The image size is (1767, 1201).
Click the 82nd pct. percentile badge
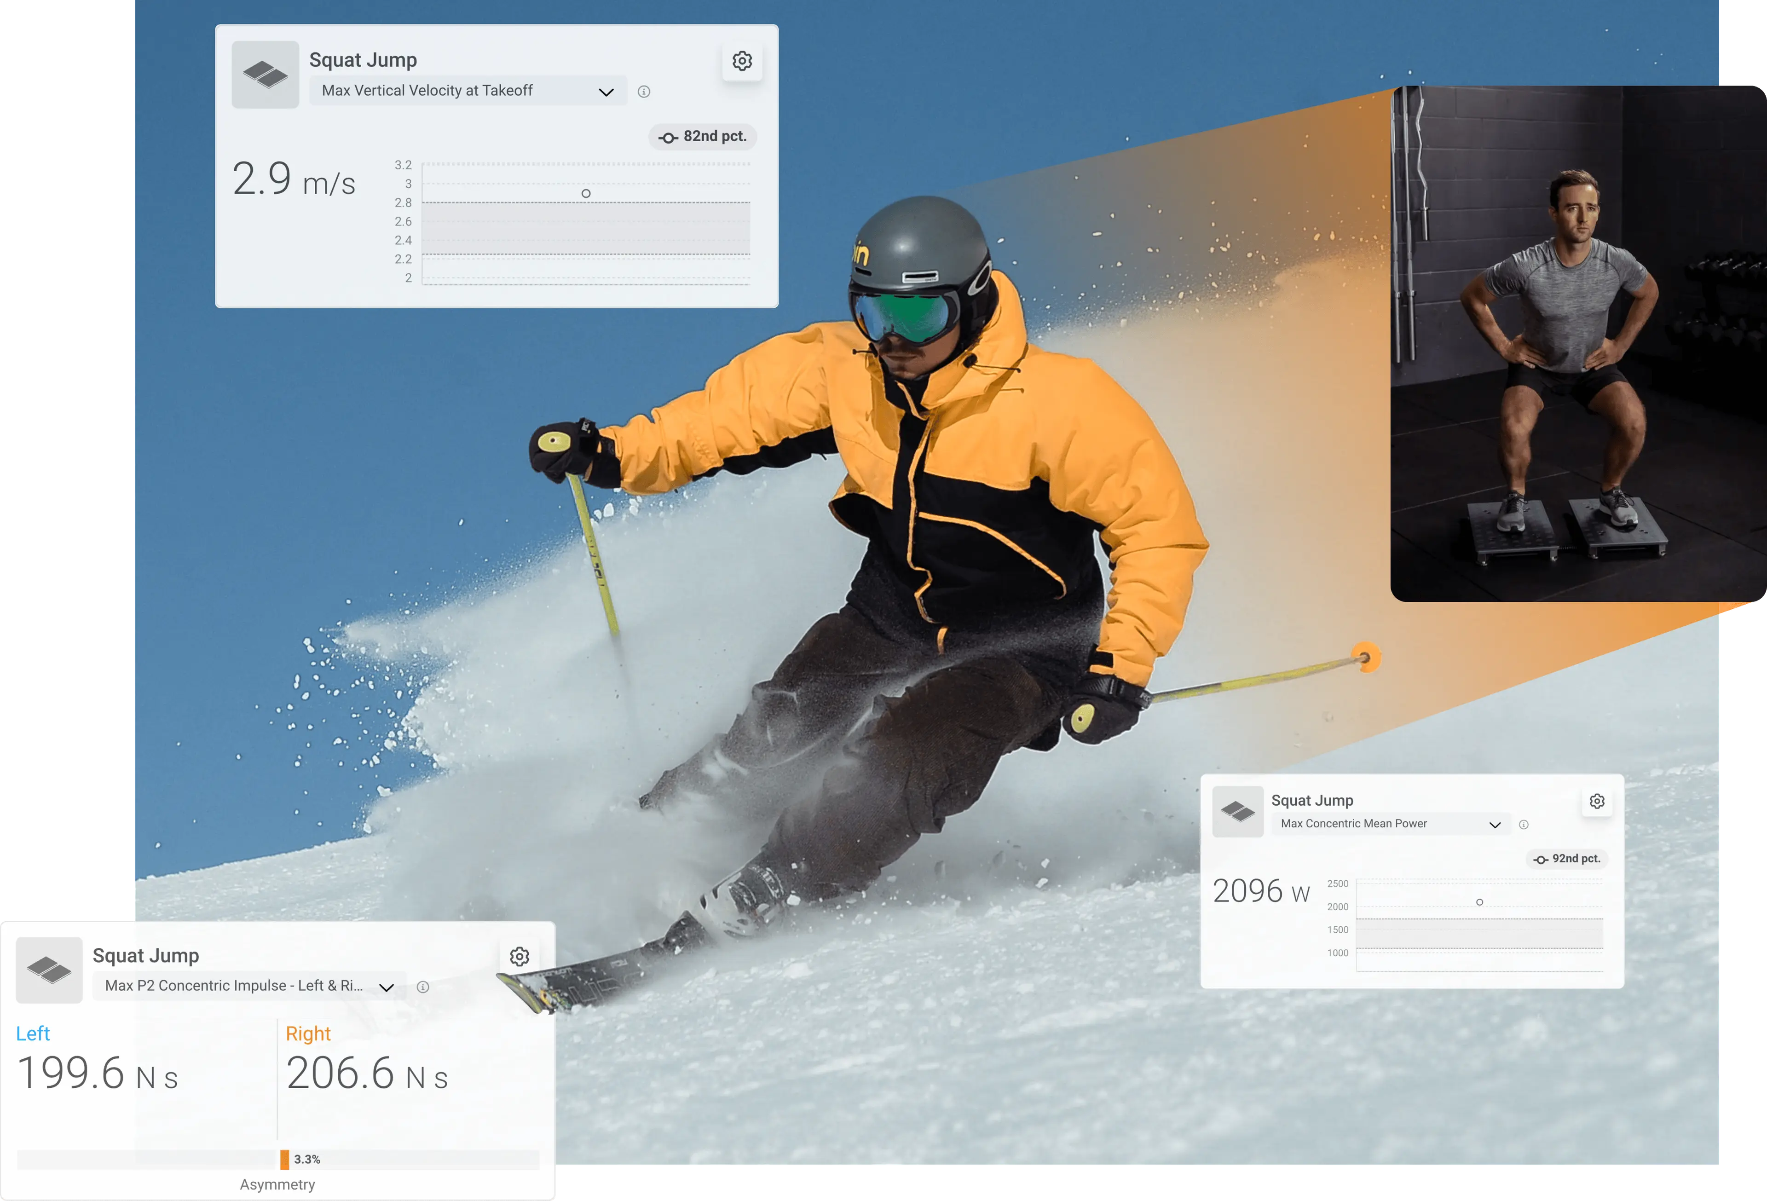[x=703, y=137]
